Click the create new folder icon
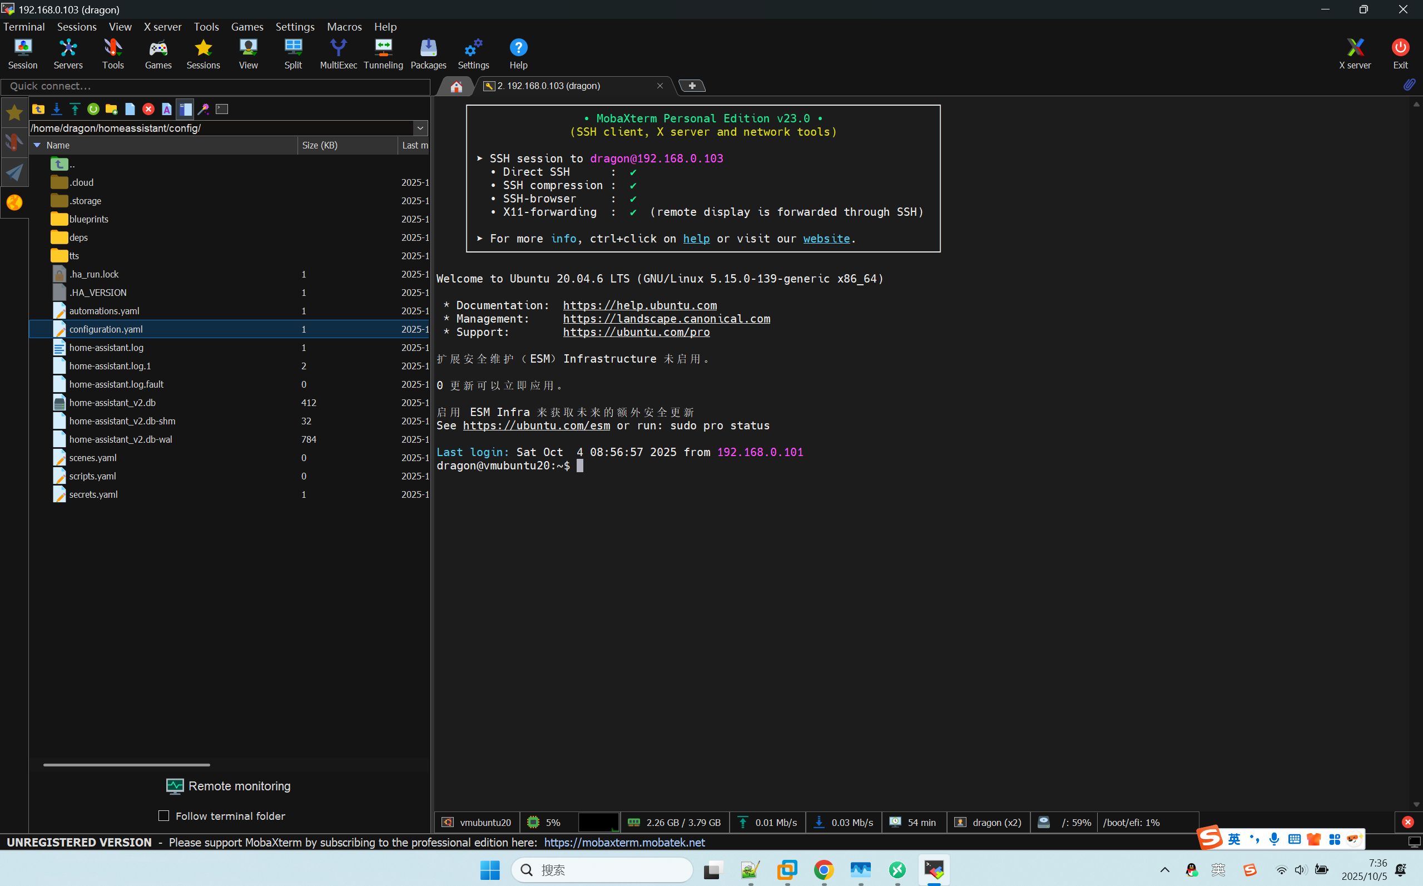The width and height of the screenshot is (1423, 886). (x=111, y=109)
